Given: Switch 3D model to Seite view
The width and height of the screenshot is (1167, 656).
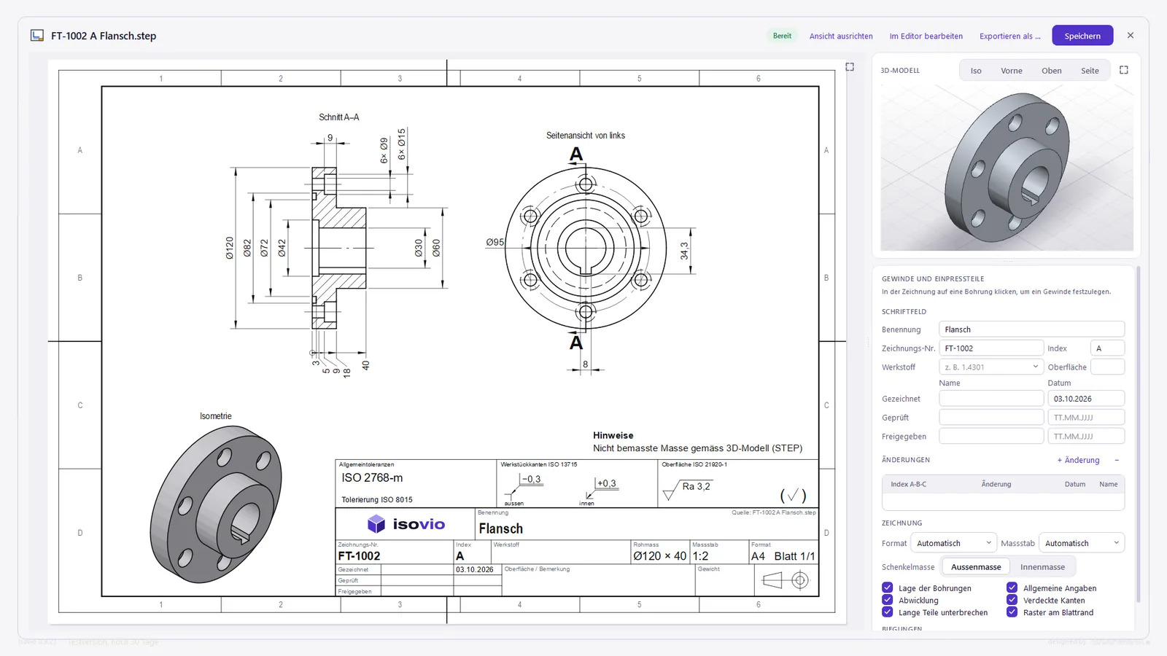Looking at the screenshot, I should click(1090, 71).
